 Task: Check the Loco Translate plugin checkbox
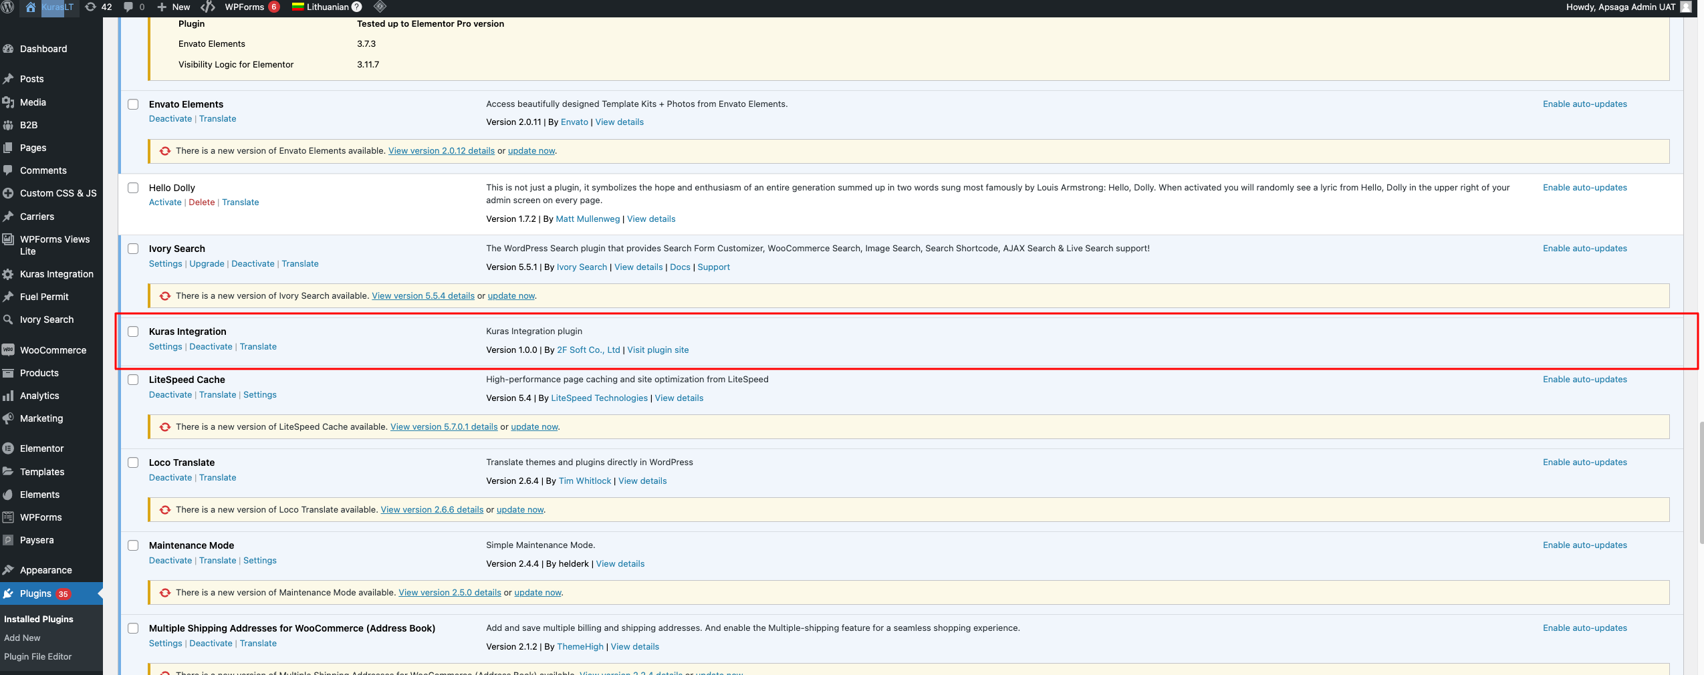[133, 462]
